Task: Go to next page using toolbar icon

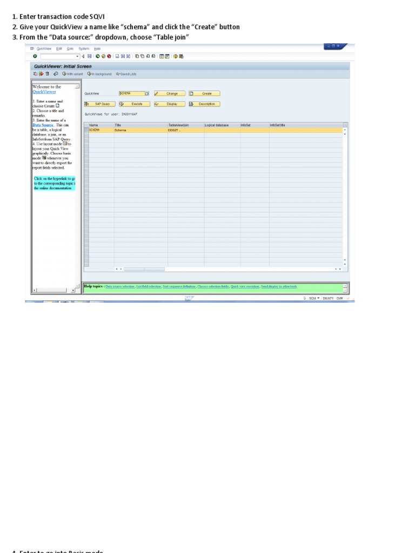Action: point(148,56)
